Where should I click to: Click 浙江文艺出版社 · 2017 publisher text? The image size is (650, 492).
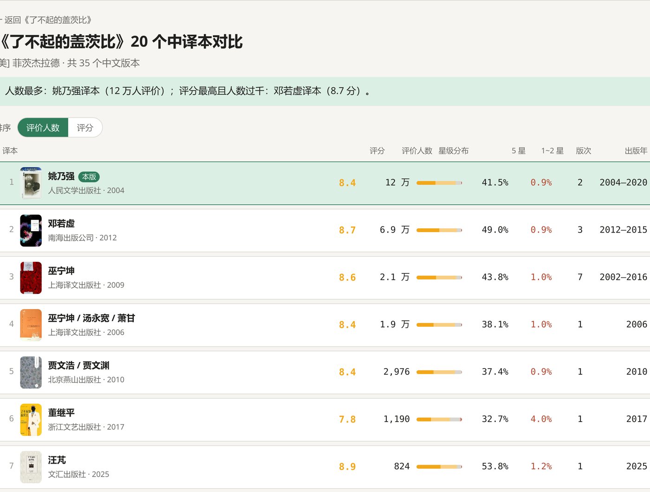[x=86, y=427]
